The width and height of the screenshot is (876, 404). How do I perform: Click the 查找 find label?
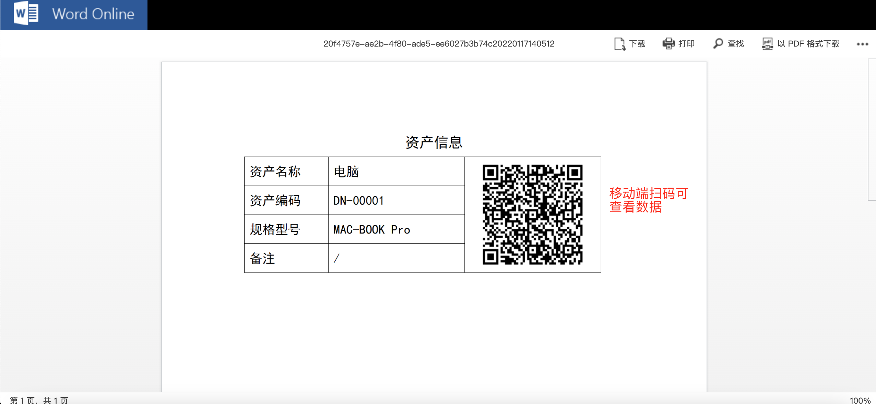(x=736, y=44)
